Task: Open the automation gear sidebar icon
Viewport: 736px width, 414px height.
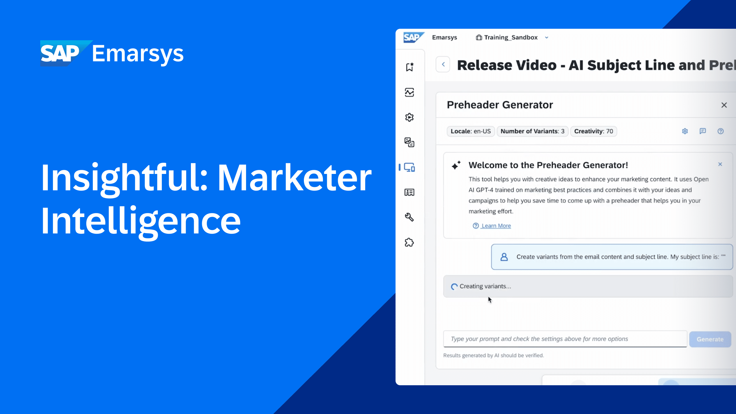Action: (409, 117)
